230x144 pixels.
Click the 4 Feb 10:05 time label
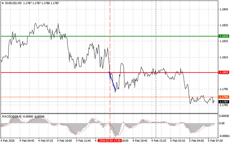pos(64,141)
